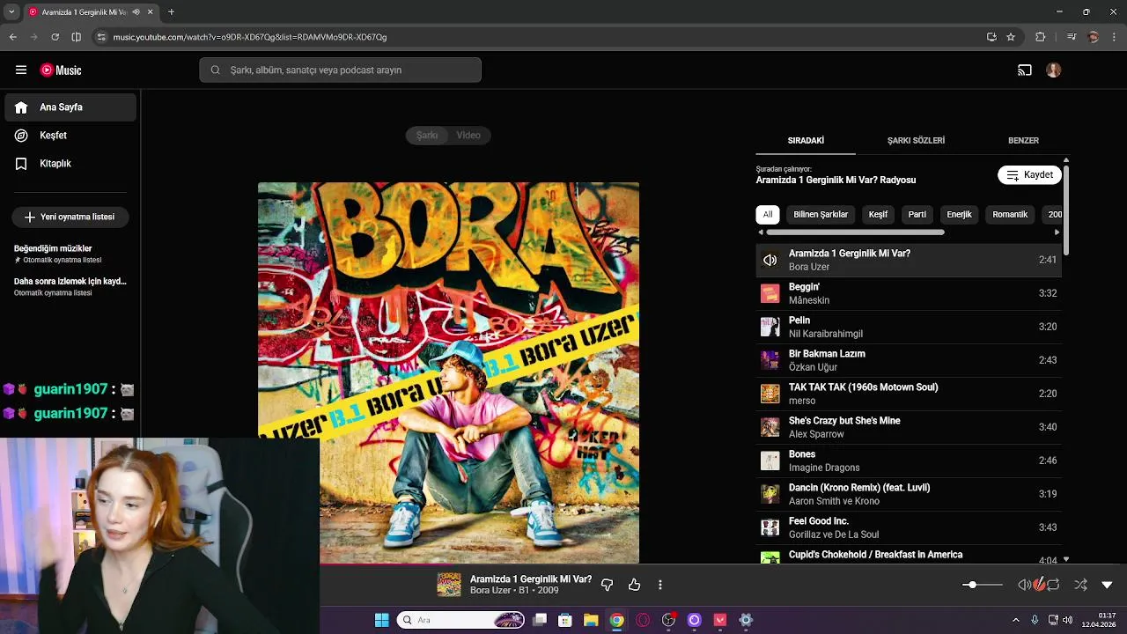This screenshot has width=1127, height=634.
Task: Dislike the current song
Action: click(607, 585)
